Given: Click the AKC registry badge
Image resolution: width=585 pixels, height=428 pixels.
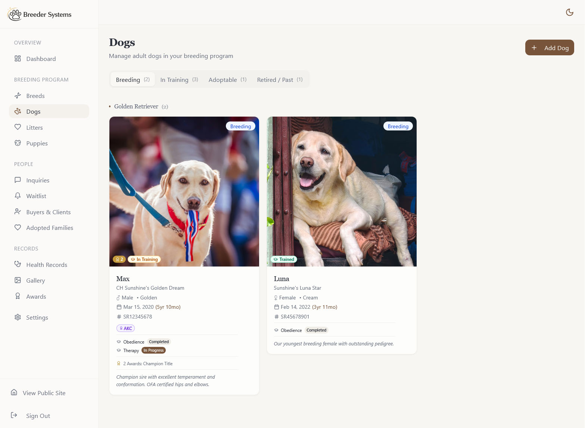Looking at the screenshot, I should point(125,328).
